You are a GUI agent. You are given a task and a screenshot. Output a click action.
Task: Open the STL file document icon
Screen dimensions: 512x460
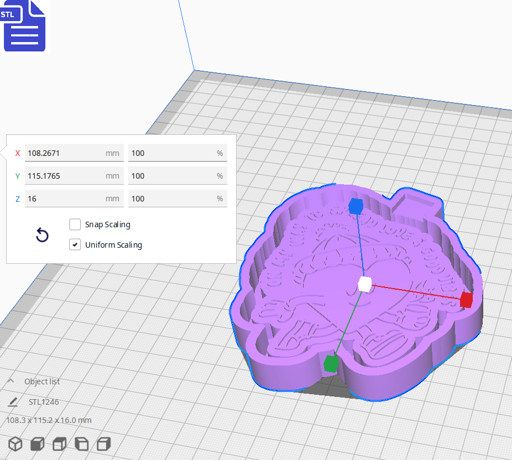point(24,26)
